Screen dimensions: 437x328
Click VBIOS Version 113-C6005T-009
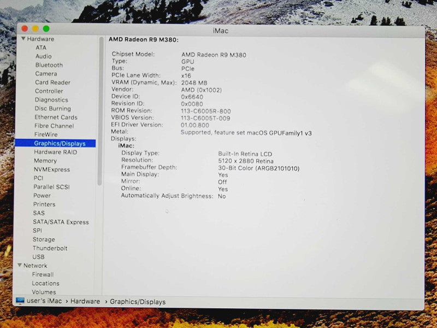[x=205, y=118]
